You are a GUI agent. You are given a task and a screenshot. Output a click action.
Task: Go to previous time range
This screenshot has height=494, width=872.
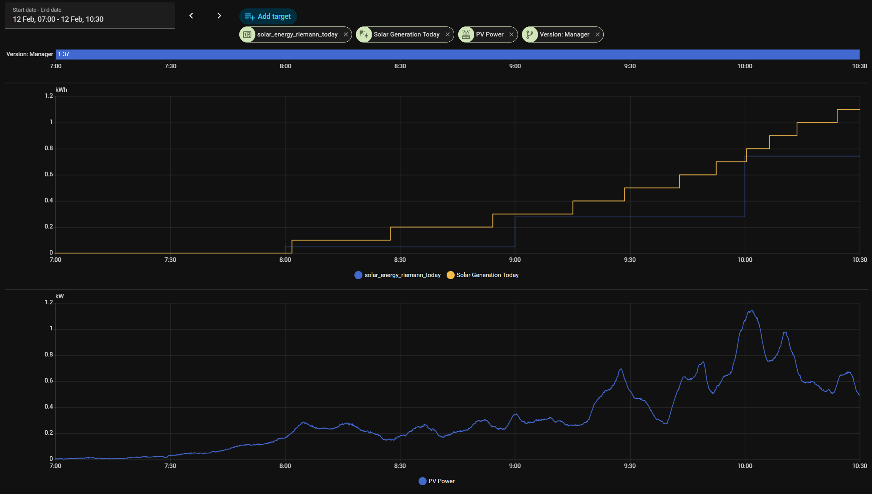pos(191,16)
